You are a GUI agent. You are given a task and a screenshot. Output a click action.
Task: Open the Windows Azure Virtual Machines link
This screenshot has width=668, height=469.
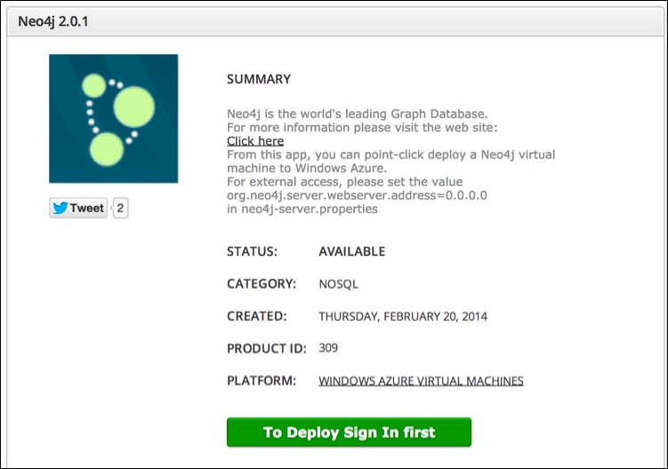(x=421, y=380)
